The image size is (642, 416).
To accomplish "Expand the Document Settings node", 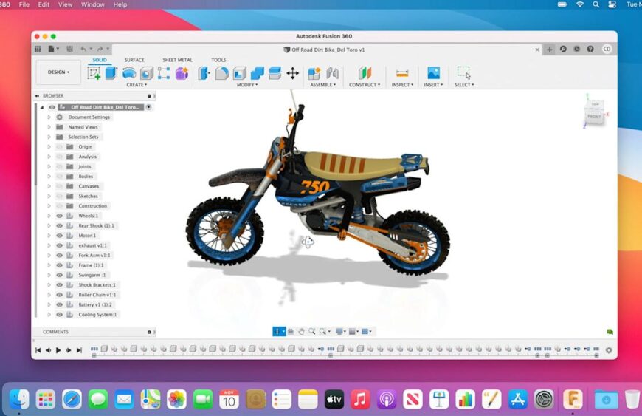I will click(49, 117).
